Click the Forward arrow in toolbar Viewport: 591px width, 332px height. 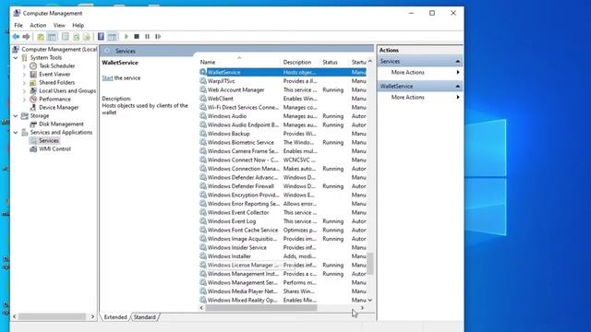click(x=26, y=37)
